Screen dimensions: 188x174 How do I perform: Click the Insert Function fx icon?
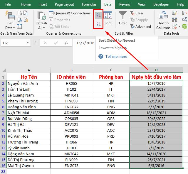66,43
